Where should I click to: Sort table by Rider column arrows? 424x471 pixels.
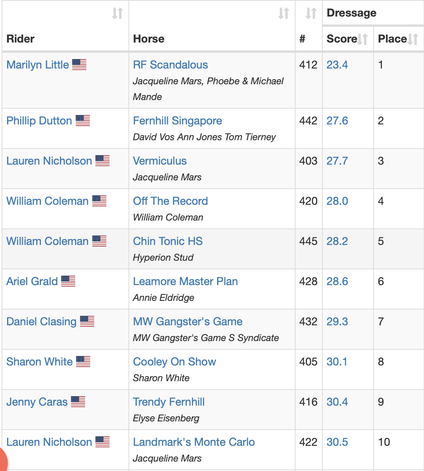click(117, 13)
